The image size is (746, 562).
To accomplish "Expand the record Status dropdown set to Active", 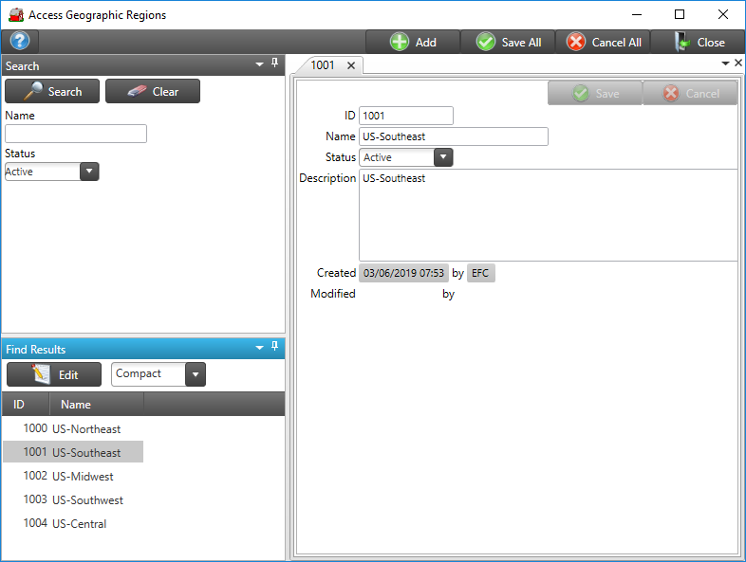I will point(442,157).
